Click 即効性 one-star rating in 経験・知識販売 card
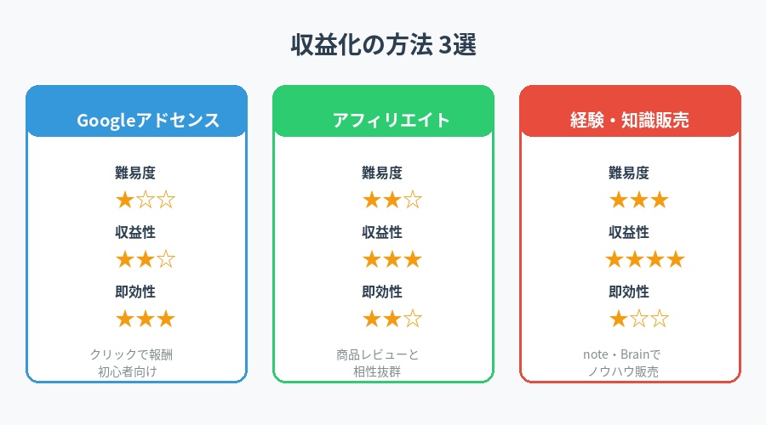 (x=638, y=320)
